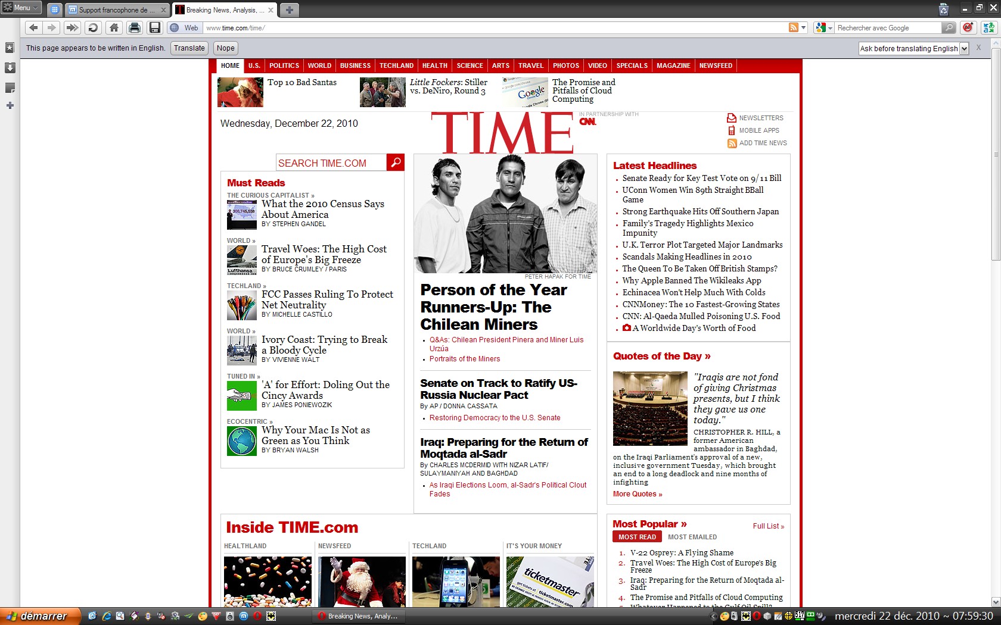This screenshot has height=625, width=1001.
Task: Click the Top 10 Bad Santas thumbnail
Action: coord(240,92)
